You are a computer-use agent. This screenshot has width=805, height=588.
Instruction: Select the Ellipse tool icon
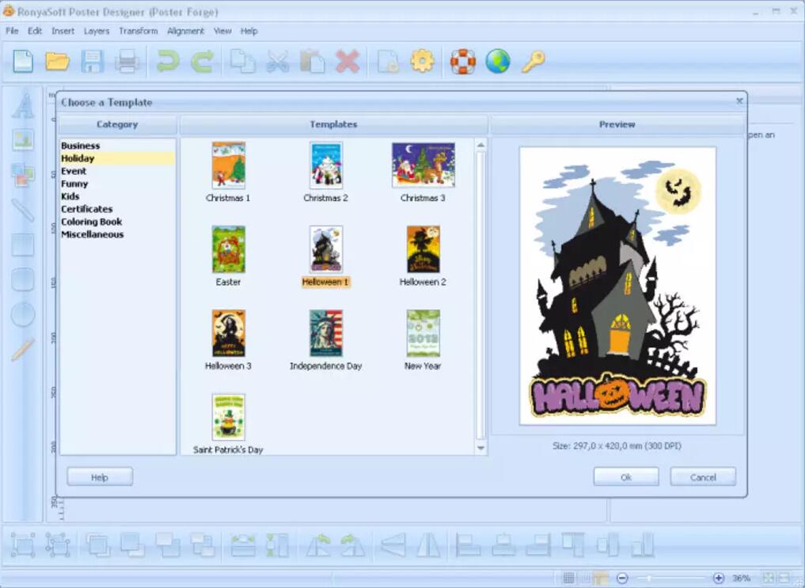pyautogui.click(x=23, y=314)
